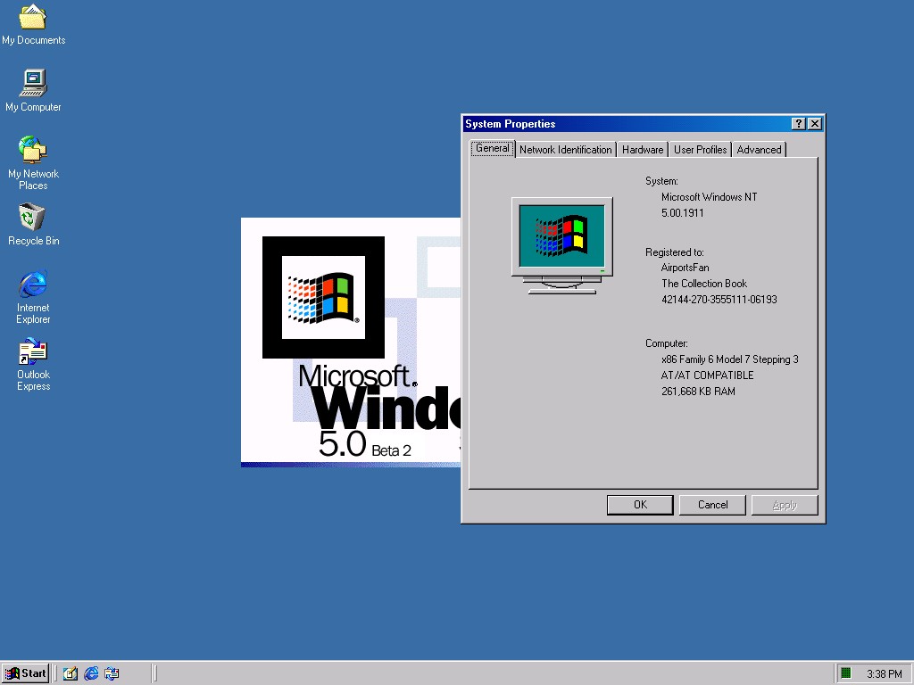
Task: Click the product ID 42144-270-3555111-06193
Action: click(719, 300)
